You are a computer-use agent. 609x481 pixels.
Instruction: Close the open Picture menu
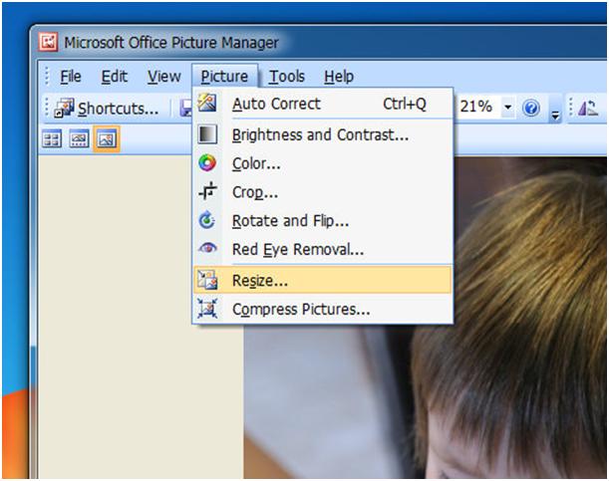(x=224, y=77)
